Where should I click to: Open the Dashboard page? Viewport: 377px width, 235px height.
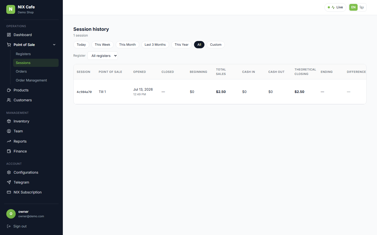[x=31, y=35]
